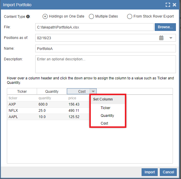The width and height of the screenshot is (181, 179).
Task: Maximize the Import Portfolio dialog
Action: 168,5
